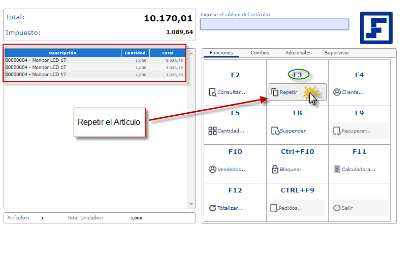Image resolution: width=416 pixels, height=260 pixels.
Task: Click the F4 shortcut label
Action: 360,75
